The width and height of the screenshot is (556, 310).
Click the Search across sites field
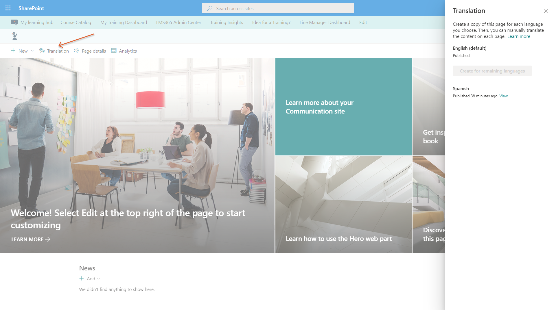point(278,8)
